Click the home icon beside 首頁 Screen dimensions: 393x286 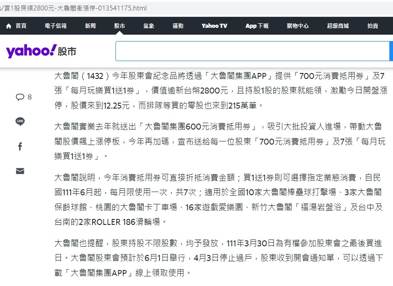pos(9,26)
